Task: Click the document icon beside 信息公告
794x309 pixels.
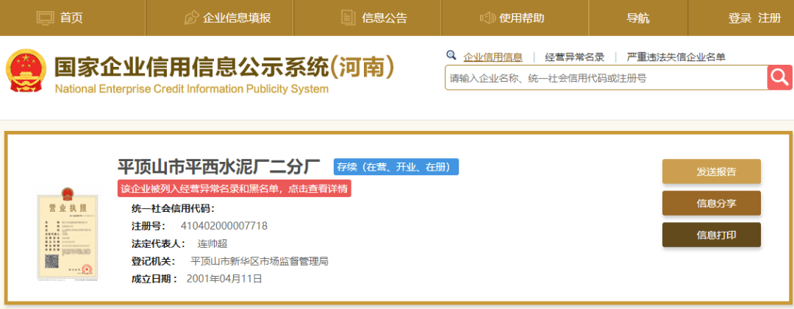Action: coord(348,18)
